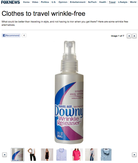Open the Video section
Viewport: 138px width, 163px height.
[x=35, y=2]
